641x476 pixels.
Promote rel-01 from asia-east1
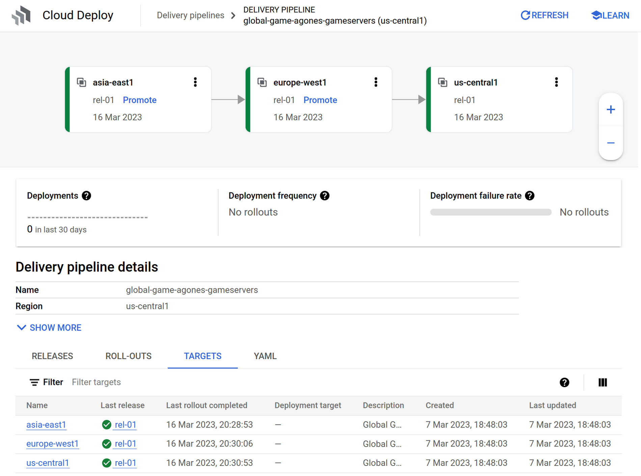click(140, 100)
